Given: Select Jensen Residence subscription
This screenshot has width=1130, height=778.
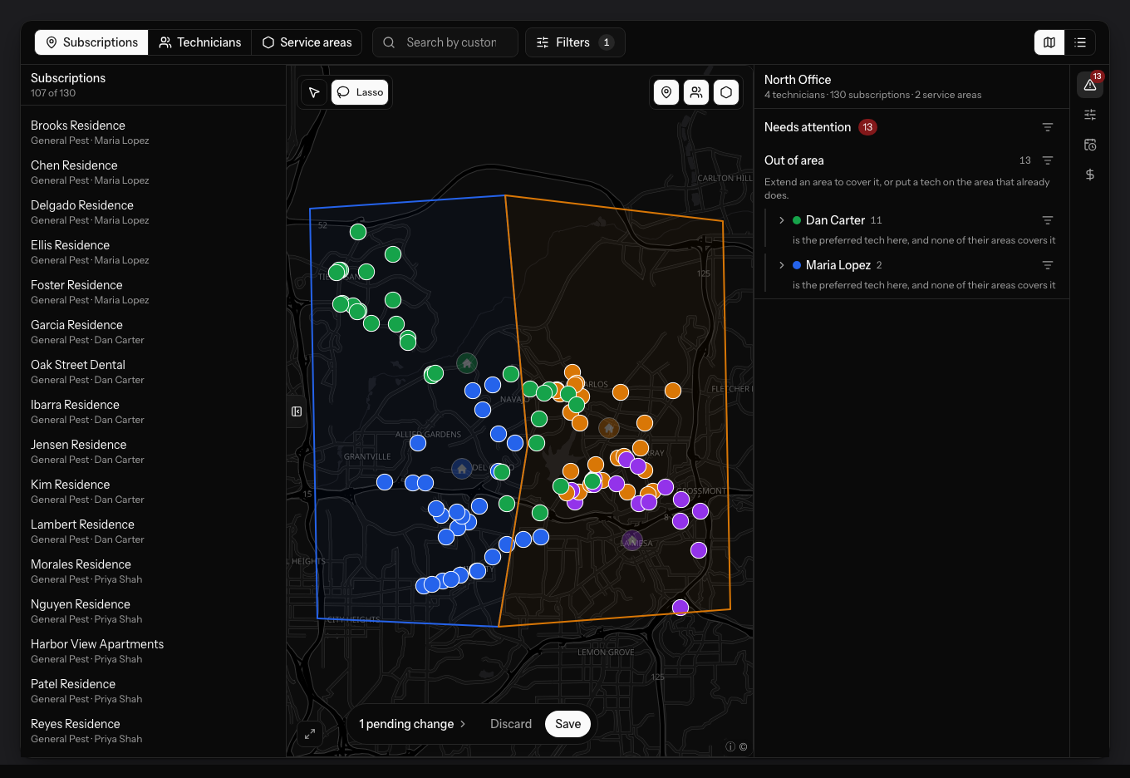Looking at the screenshot, I should 154,451.
